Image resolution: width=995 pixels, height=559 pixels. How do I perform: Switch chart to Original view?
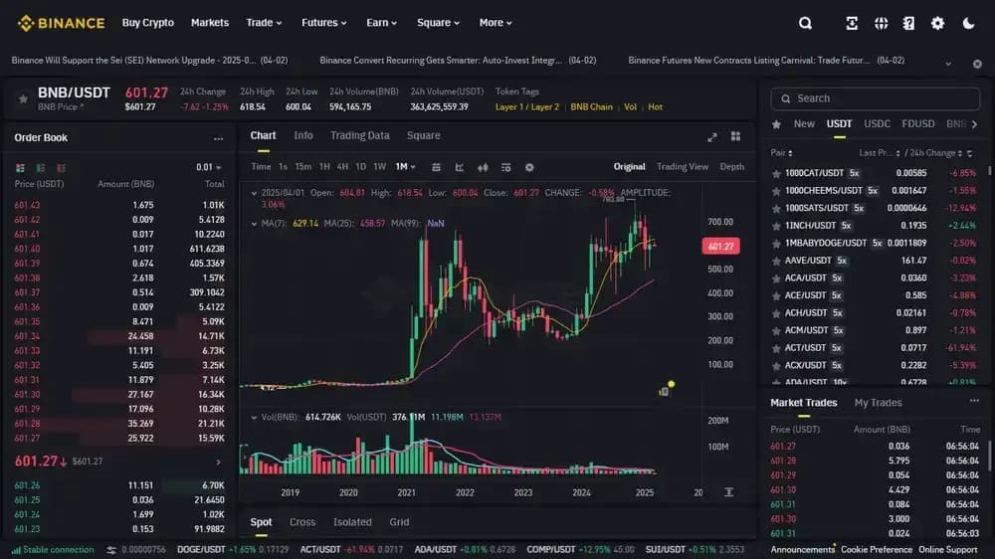click(x=629, y=167)
